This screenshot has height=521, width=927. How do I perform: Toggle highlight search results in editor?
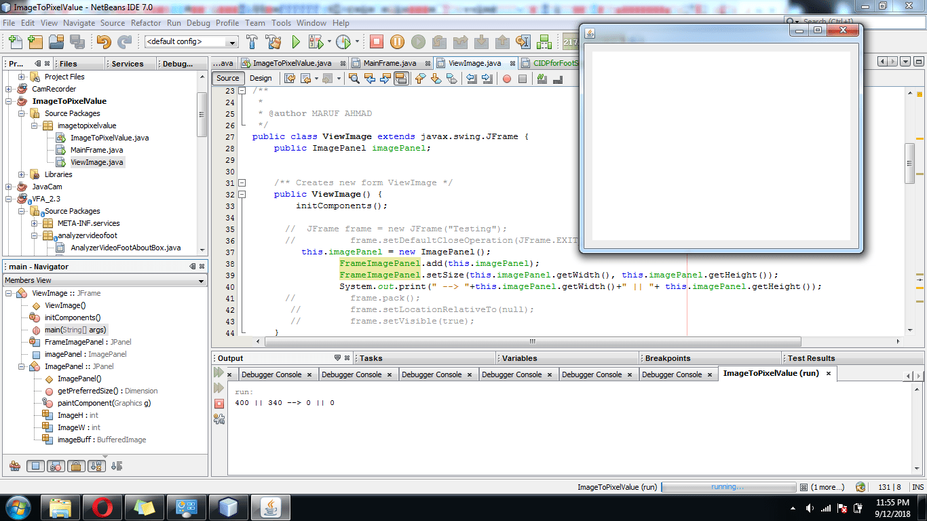tap(402, 78)
